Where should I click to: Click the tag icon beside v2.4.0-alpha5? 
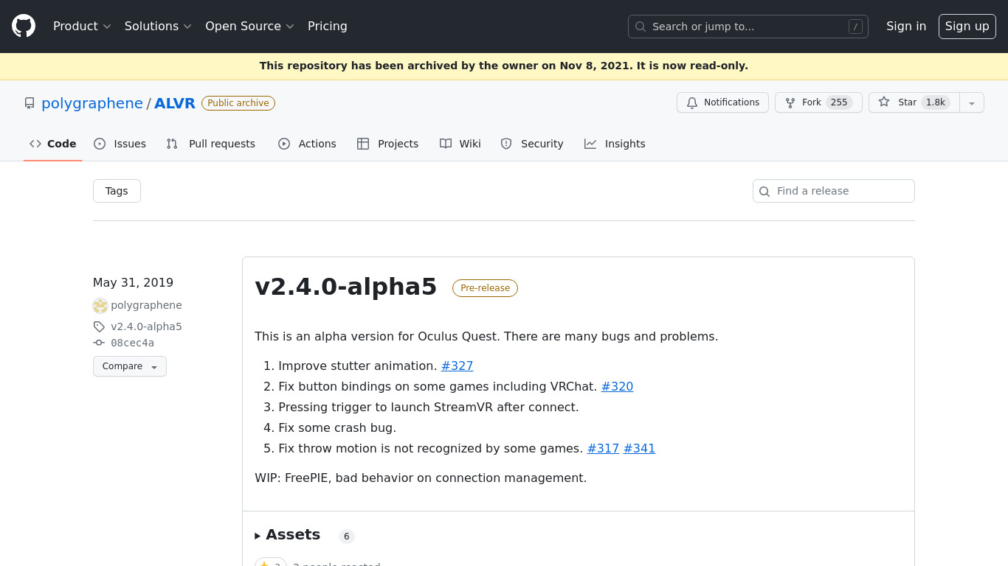coord(99,326)
